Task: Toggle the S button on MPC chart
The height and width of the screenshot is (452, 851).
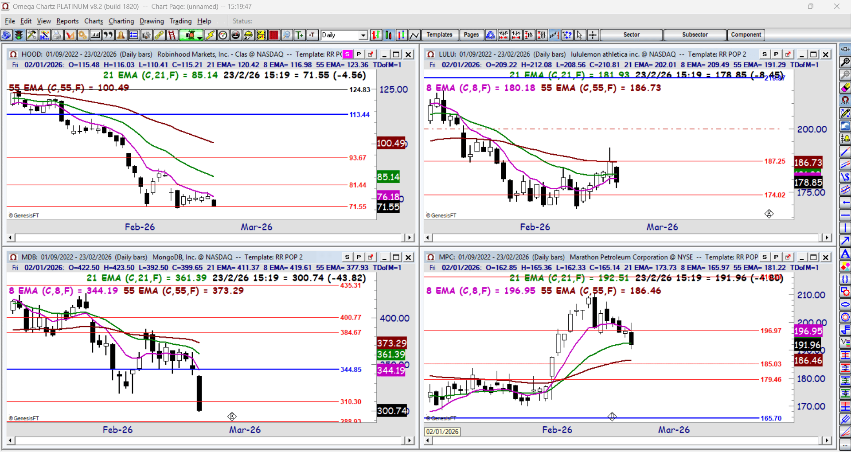Action: coord(765,257)
